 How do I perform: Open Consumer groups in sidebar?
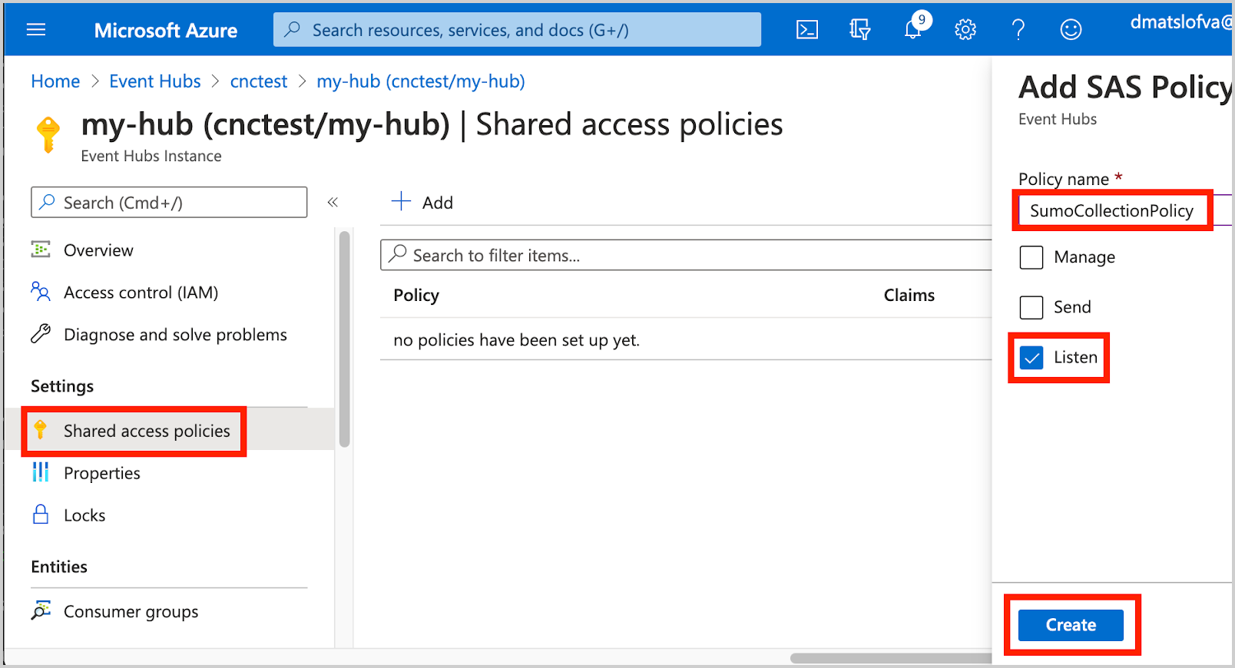point(131,611)
